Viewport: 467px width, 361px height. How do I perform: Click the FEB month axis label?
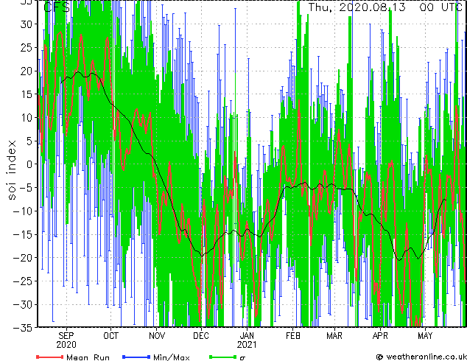293,336
